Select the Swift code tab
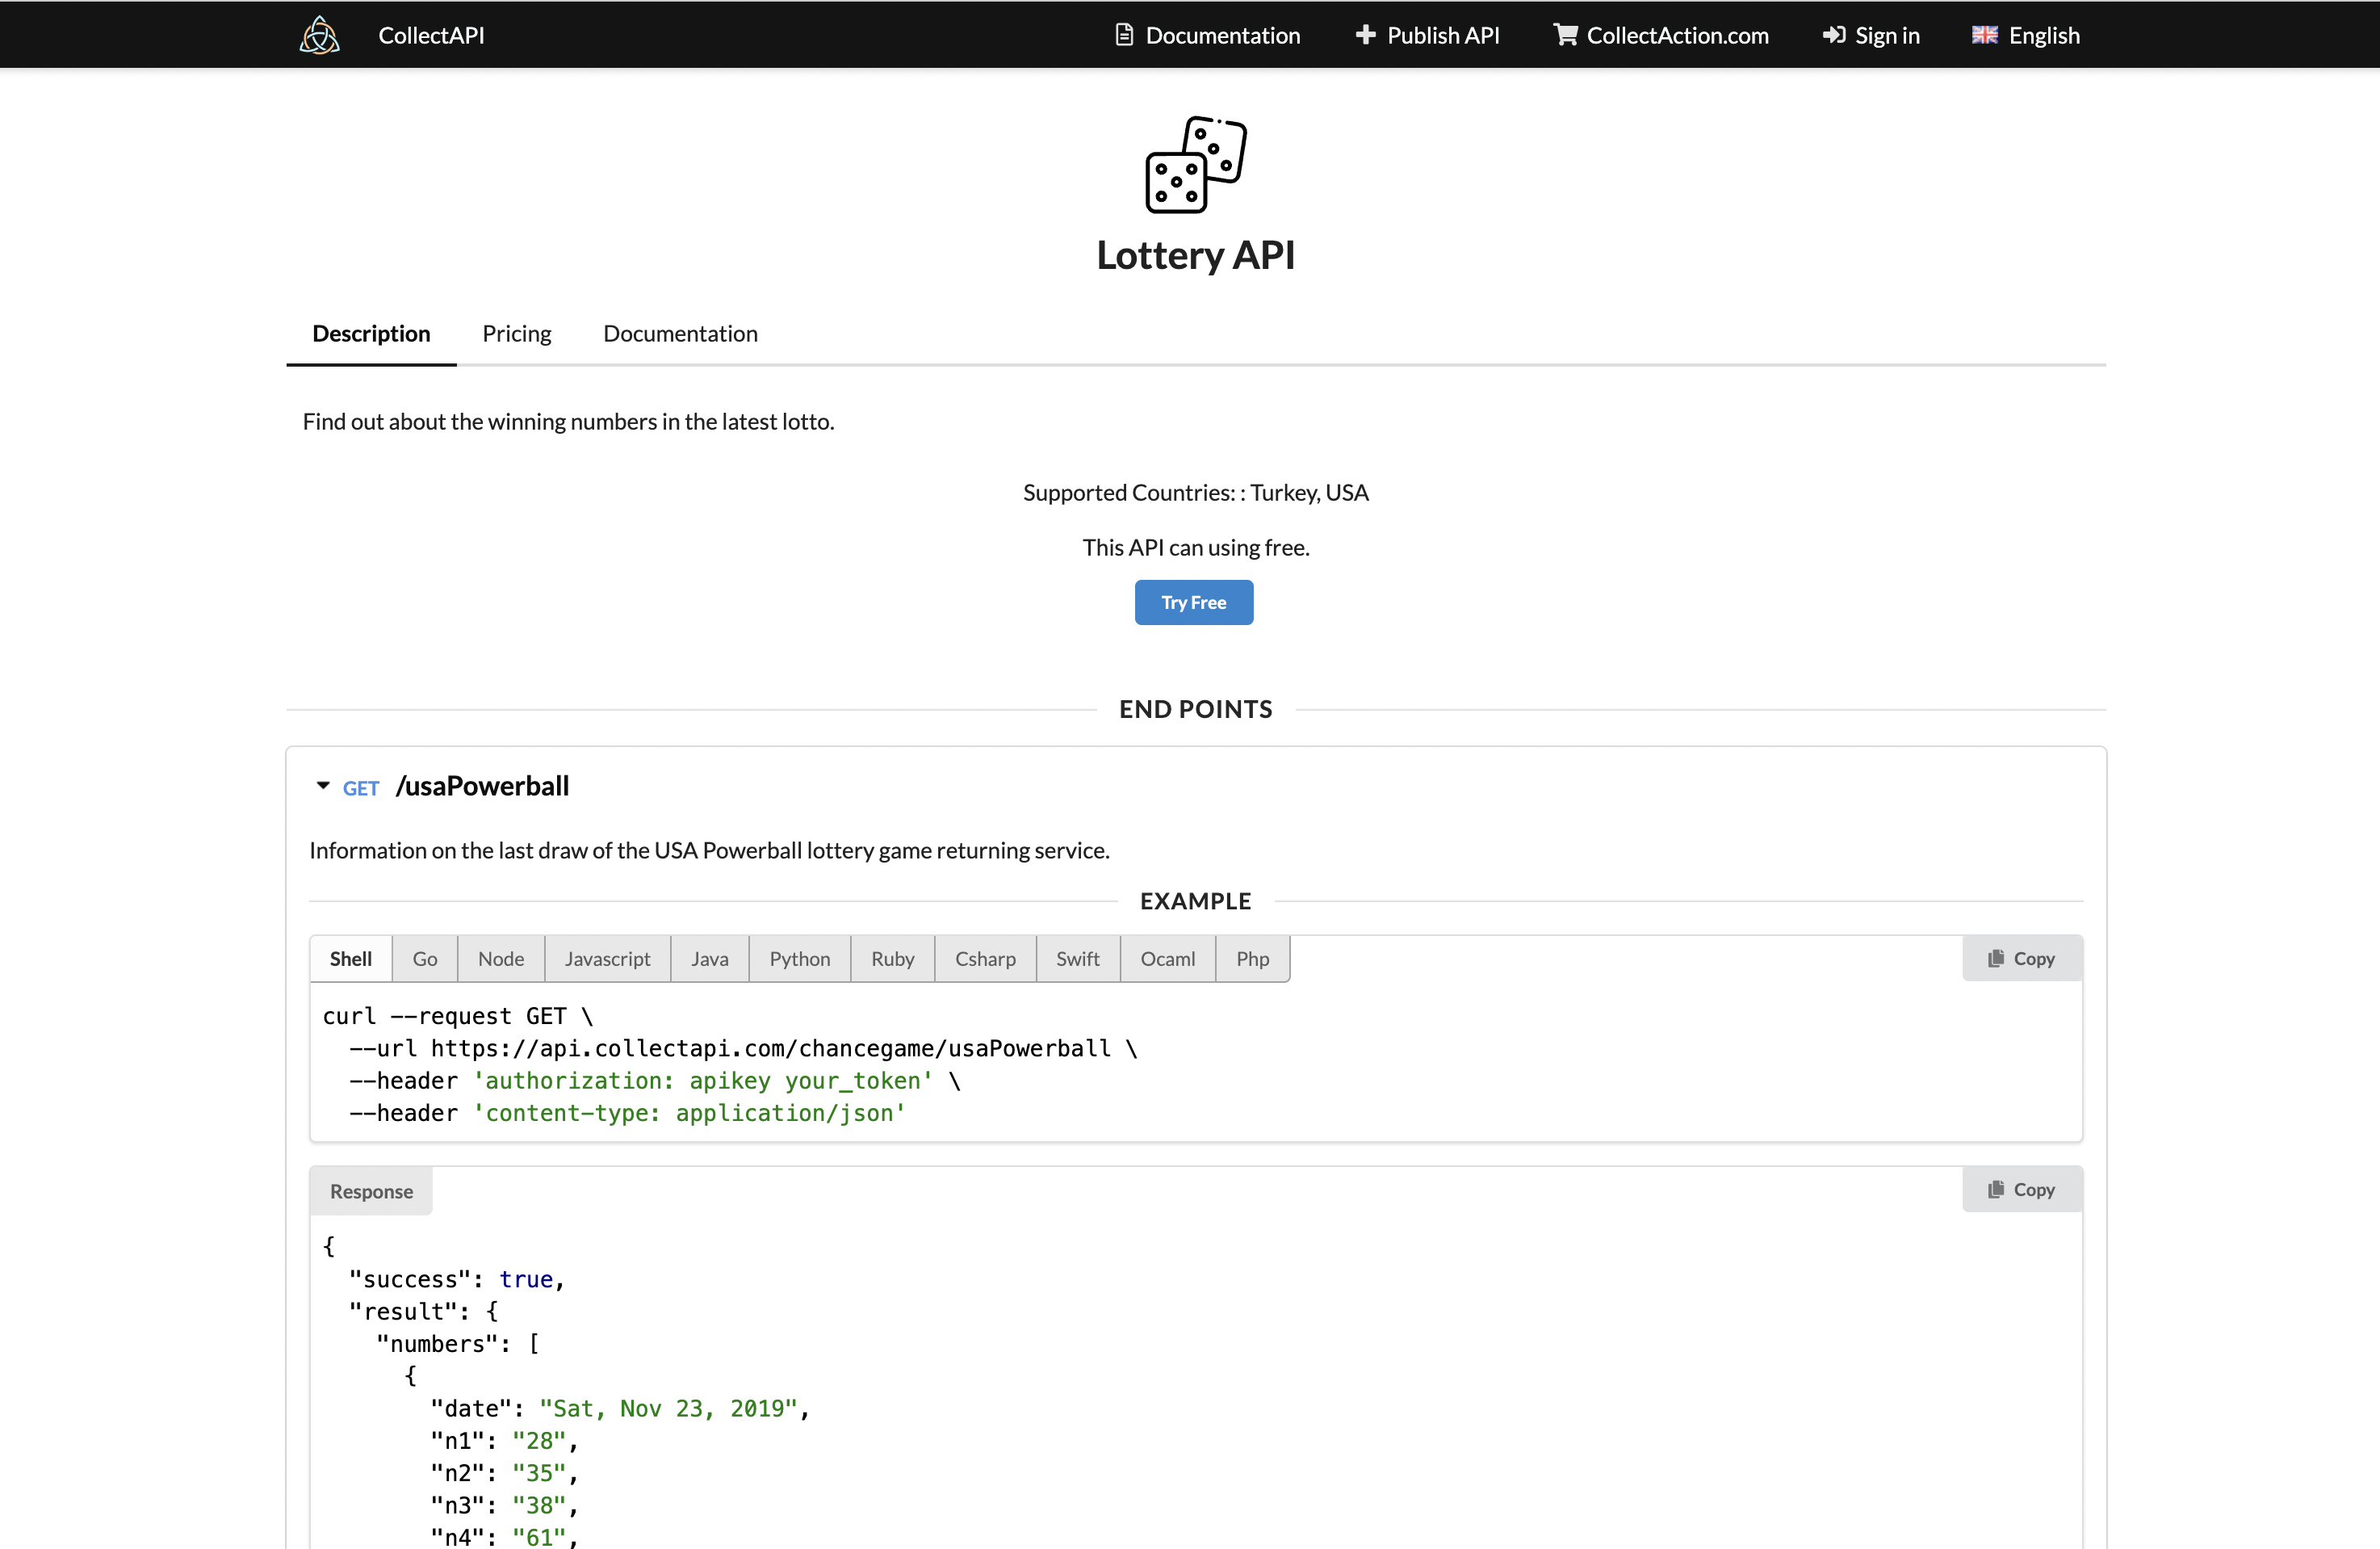The width and height of the screenshot is (2380, 1549). pos(1078,958)
